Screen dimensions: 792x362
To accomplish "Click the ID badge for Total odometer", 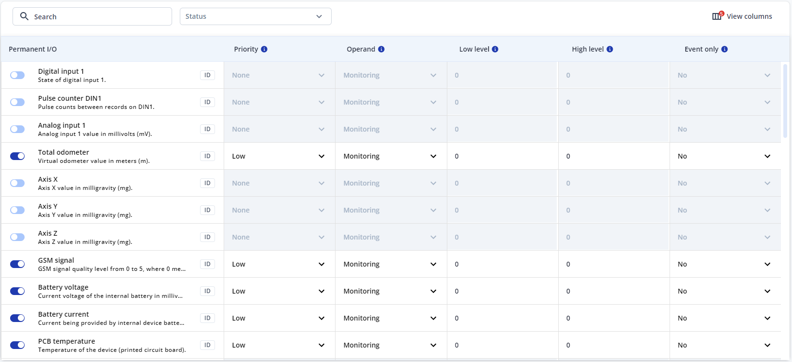I will [207, 156].
